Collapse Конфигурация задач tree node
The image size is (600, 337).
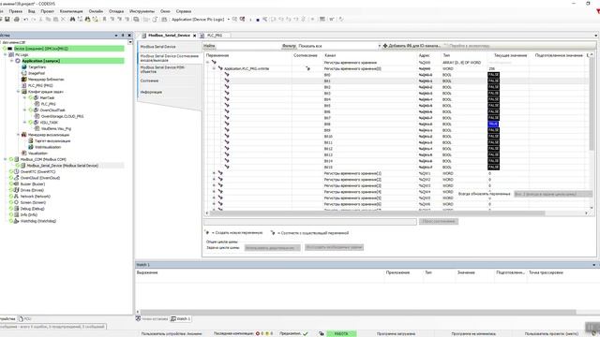pyautogui.click(x=18, y=92)
